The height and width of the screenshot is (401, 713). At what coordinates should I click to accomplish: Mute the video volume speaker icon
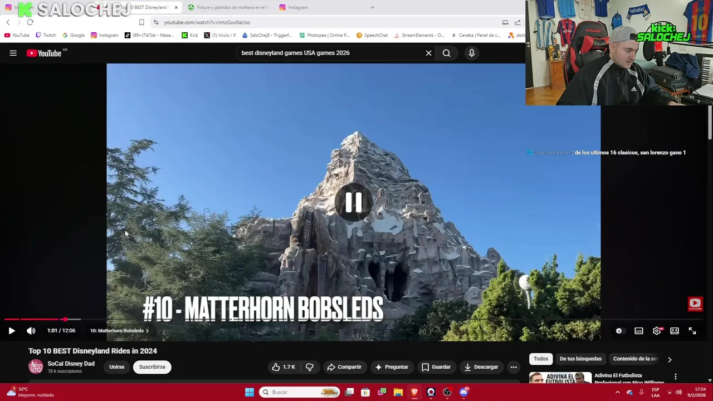[x=31, y=331]
